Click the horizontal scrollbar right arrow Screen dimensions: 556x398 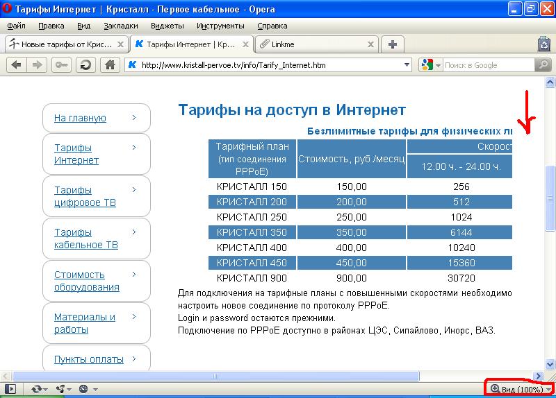[538, 376]
